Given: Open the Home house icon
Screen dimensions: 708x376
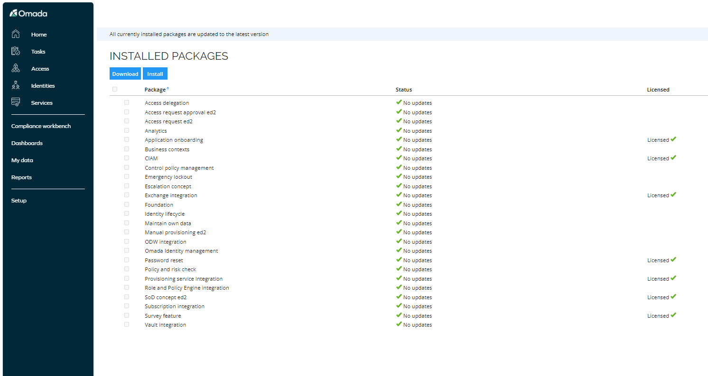Looking at the screenshot, I should [16, 34].
